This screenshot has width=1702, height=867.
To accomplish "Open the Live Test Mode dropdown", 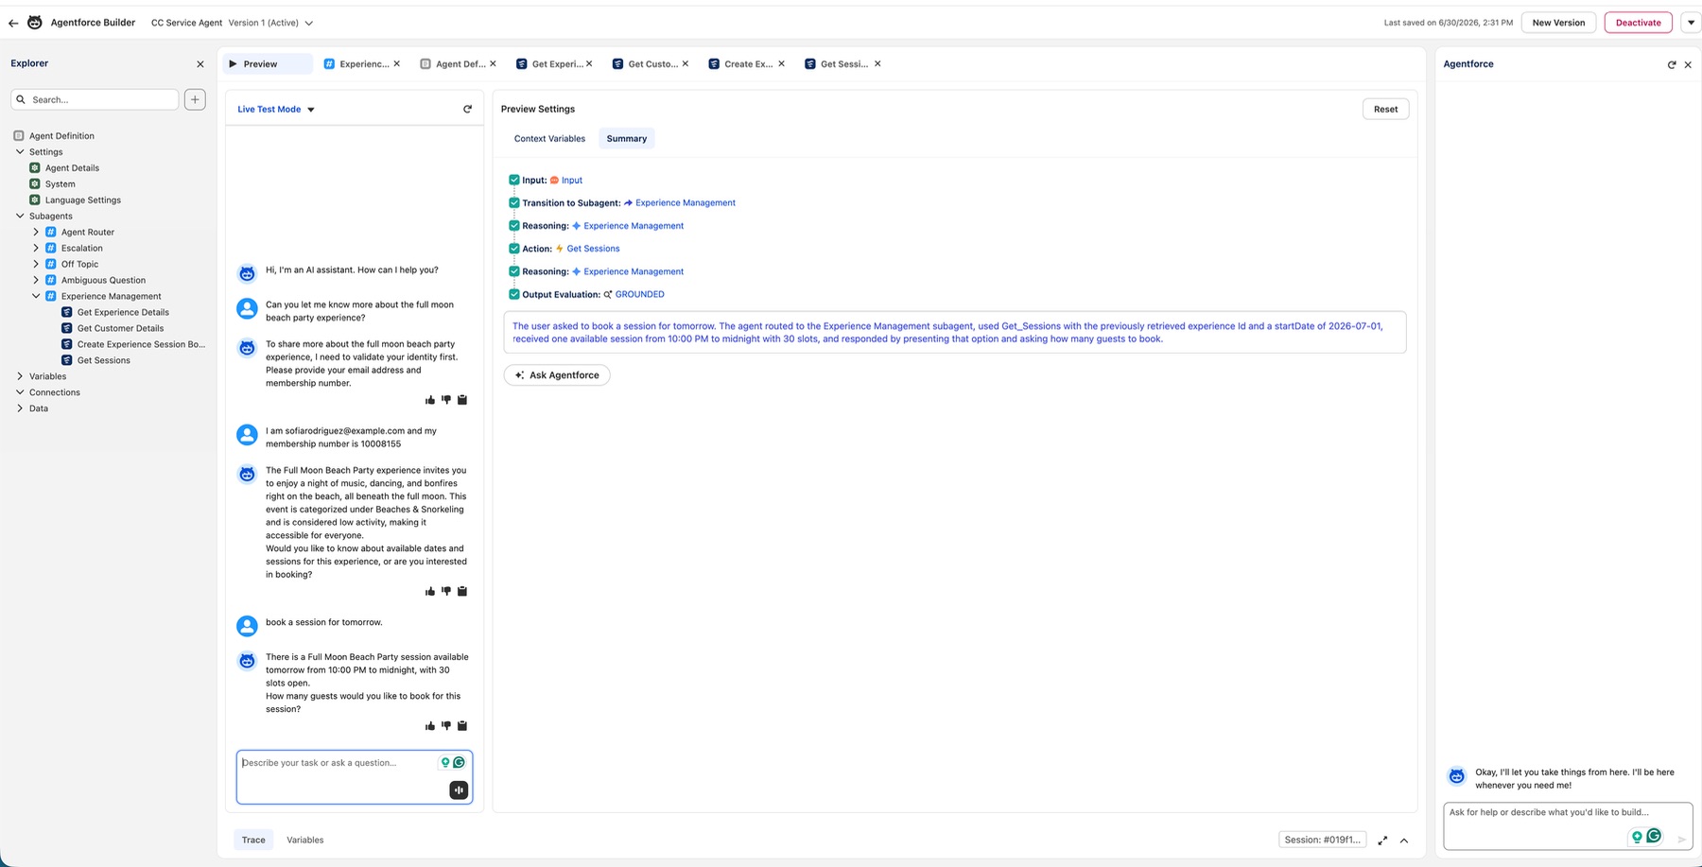I will click(276, 110).
